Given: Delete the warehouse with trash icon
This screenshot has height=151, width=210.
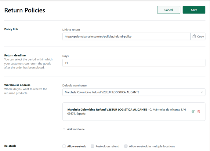Looking at the screenshot, I should point(199,111).
